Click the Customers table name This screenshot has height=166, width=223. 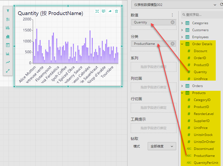click(200, 30)
